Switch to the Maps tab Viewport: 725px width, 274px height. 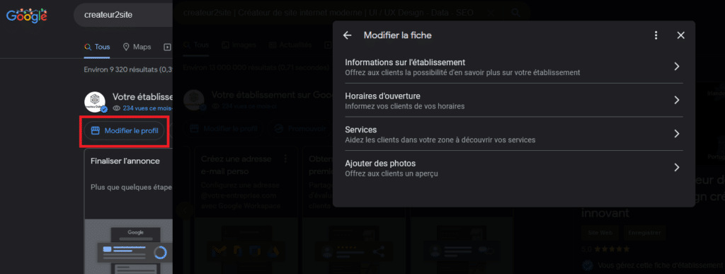pos(137,47)
